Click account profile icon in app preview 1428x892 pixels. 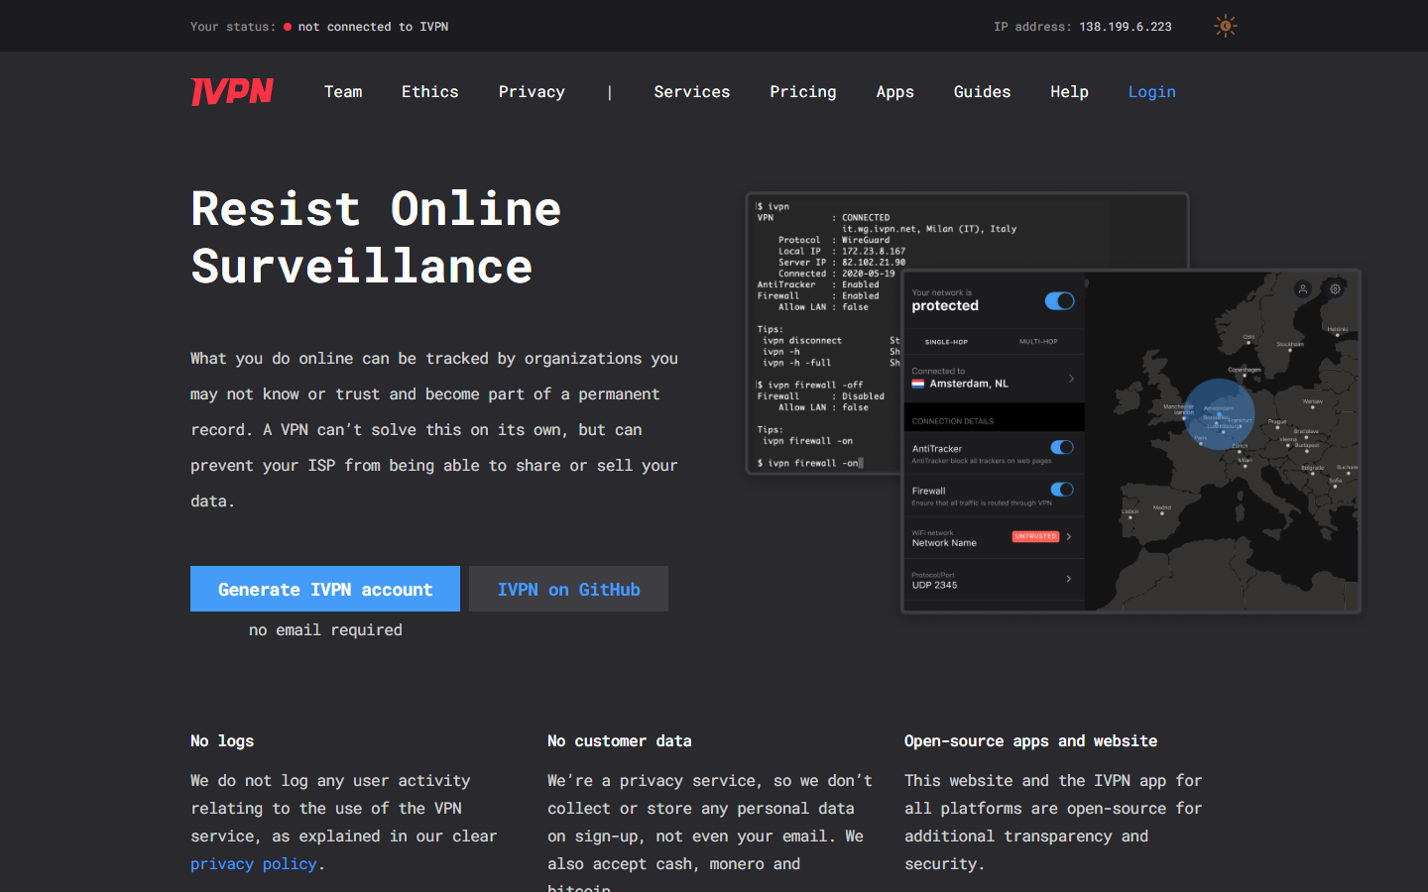pyautogui.click(x=1303, y=288)
